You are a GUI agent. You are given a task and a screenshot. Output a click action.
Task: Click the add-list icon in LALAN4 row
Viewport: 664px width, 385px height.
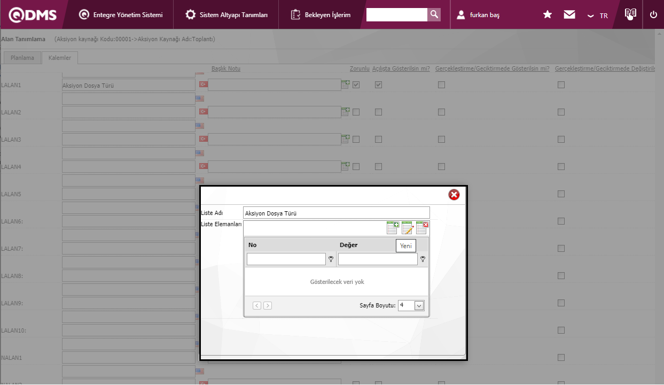[x=346, y=166]
